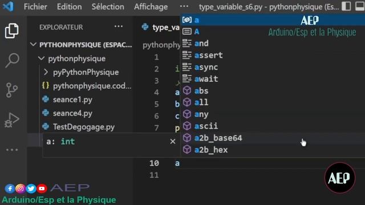Pick the 'any' function suggestion
365x205 pixels.
pyautogui.click(x=273, y=114)
